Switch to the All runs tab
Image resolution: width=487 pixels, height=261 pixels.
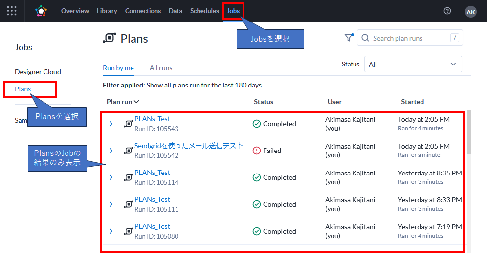coord(161,68)
